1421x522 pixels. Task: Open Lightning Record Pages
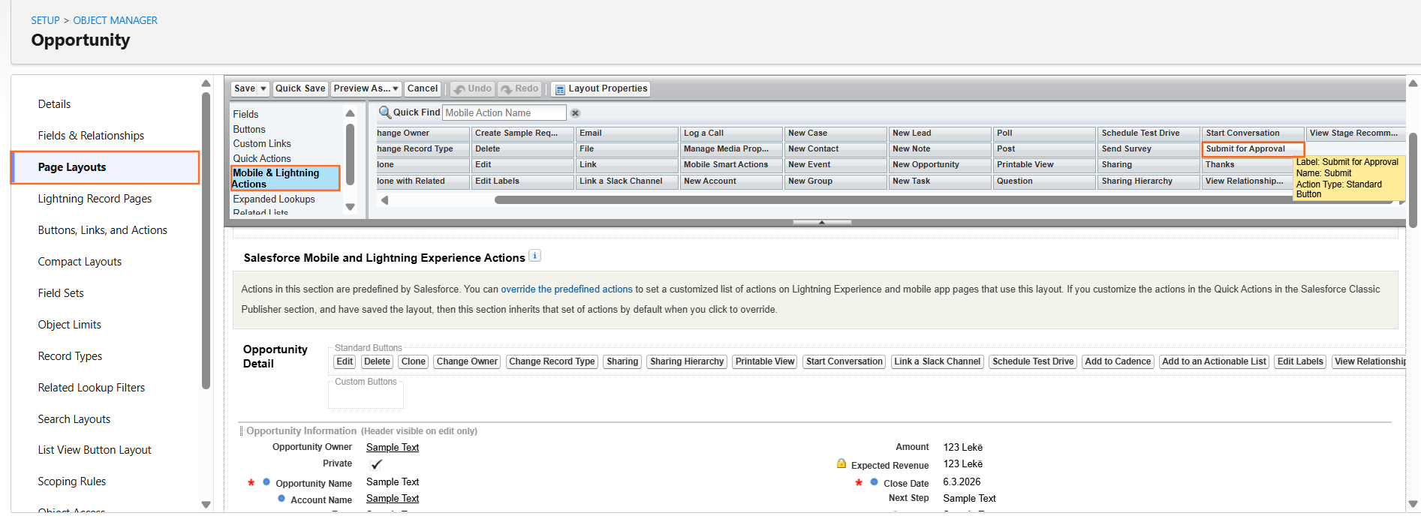click(x=95, y=199)
